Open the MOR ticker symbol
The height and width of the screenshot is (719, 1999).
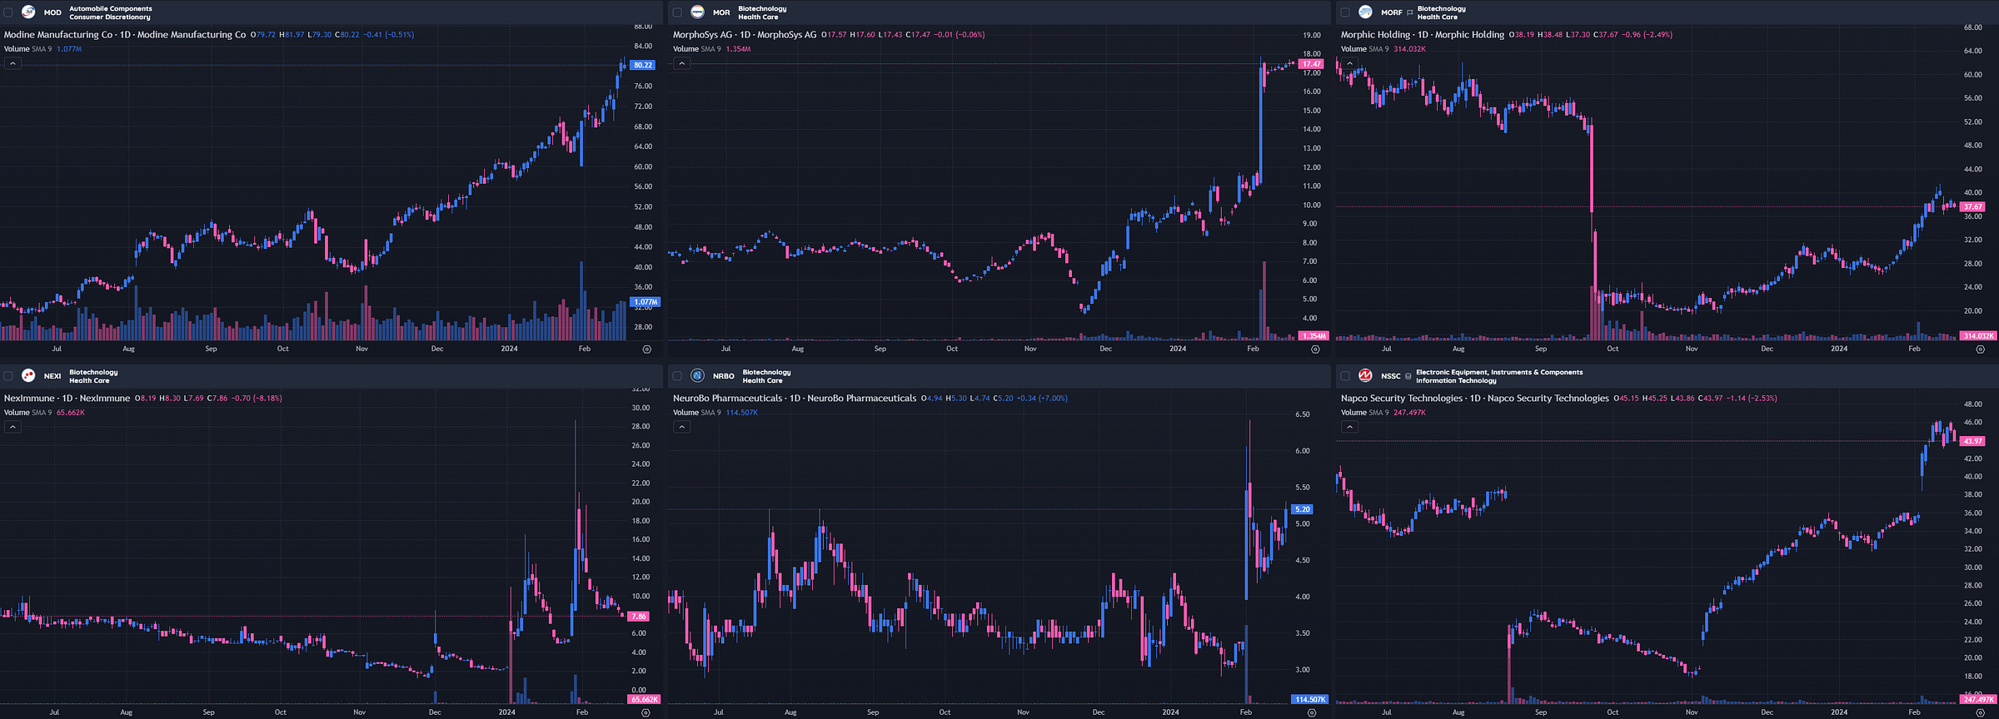coord(721,13)
